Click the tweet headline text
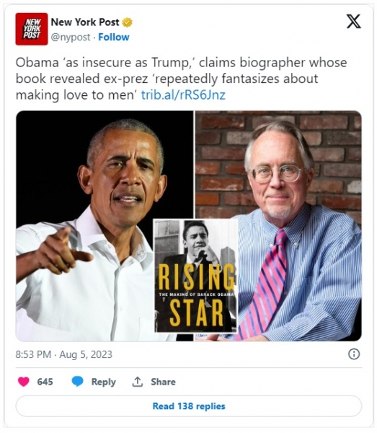This screenshot has width=377, height=433. coord(181,79)
